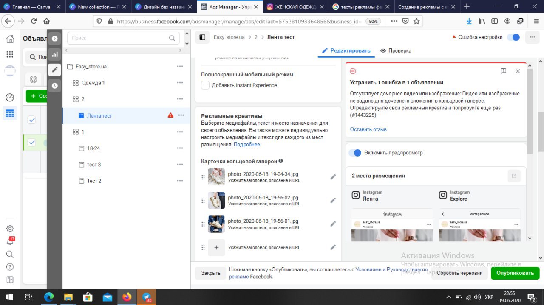Screen dimensions: 544x305
Task: Switch to тесты рекламы Google browser tab
Action: tap(361, 7)
